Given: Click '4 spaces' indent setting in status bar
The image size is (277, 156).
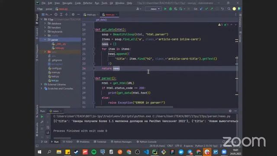Looking at the screenshot, I should (x=188, y=146).
